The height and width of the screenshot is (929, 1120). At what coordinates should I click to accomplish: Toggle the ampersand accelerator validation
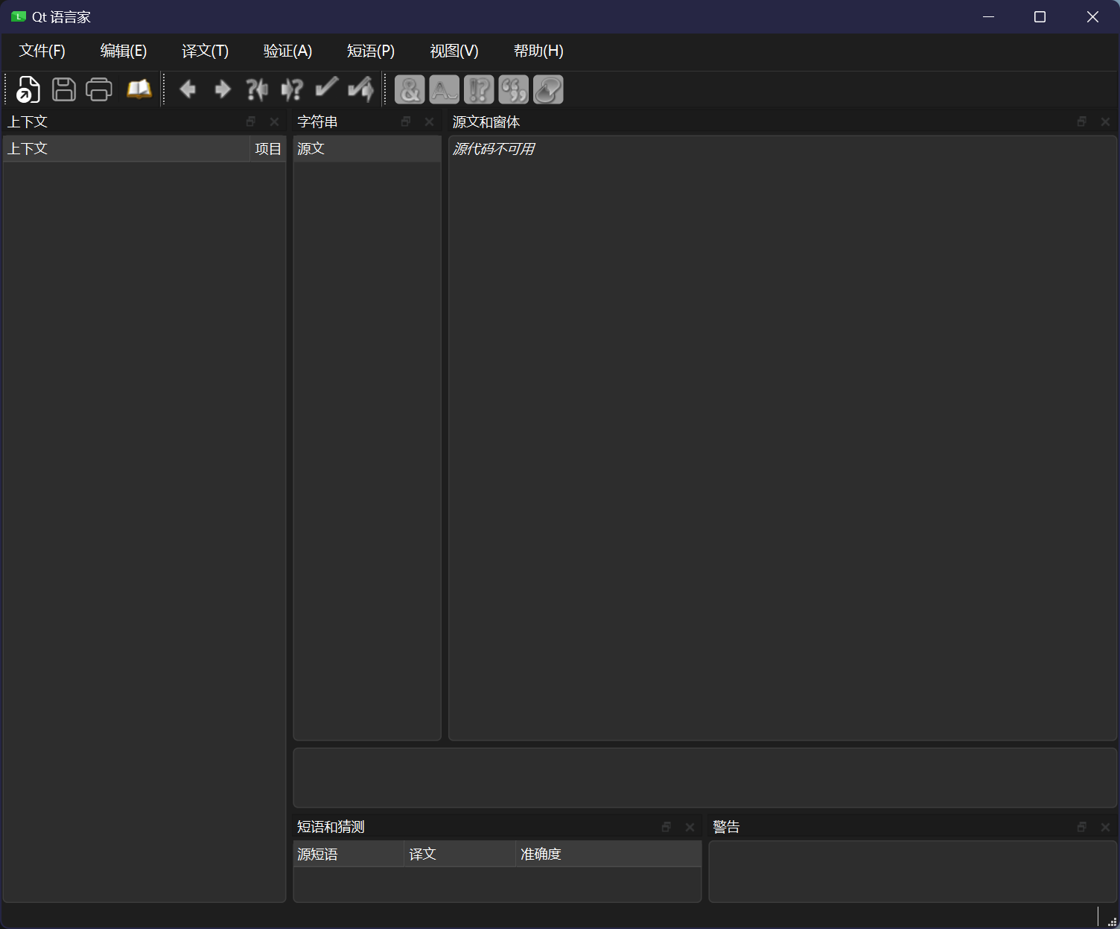(410, 89)
